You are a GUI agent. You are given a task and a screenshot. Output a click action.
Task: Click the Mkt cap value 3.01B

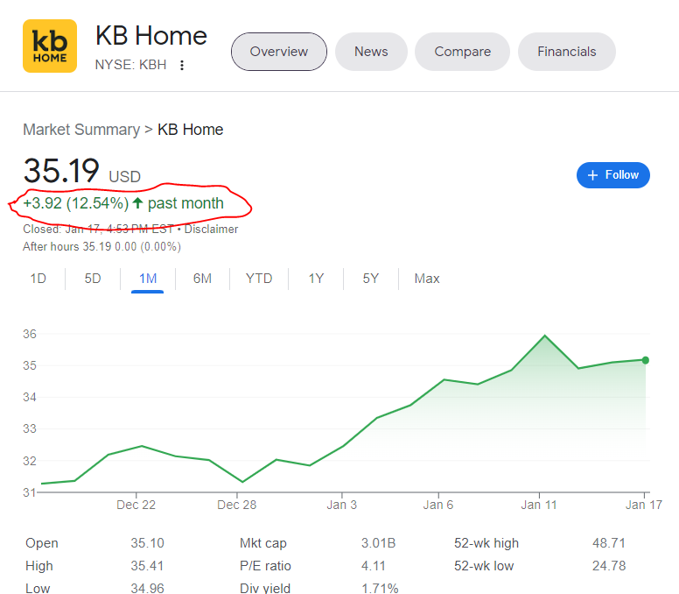[x=379, y=543]
